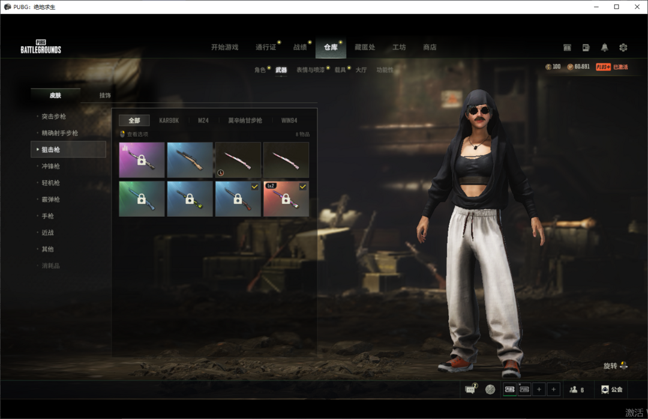Open the 战绩 Career tab
The width and height of the screenshot is (648, 419).
[300, 47]
